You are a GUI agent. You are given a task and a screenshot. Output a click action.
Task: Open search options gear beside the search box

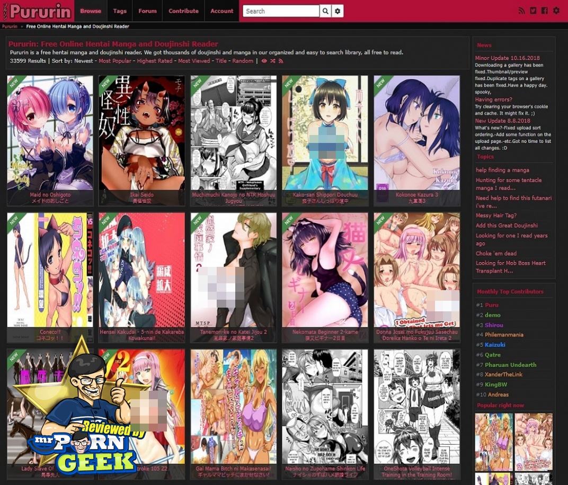[338, 11]
